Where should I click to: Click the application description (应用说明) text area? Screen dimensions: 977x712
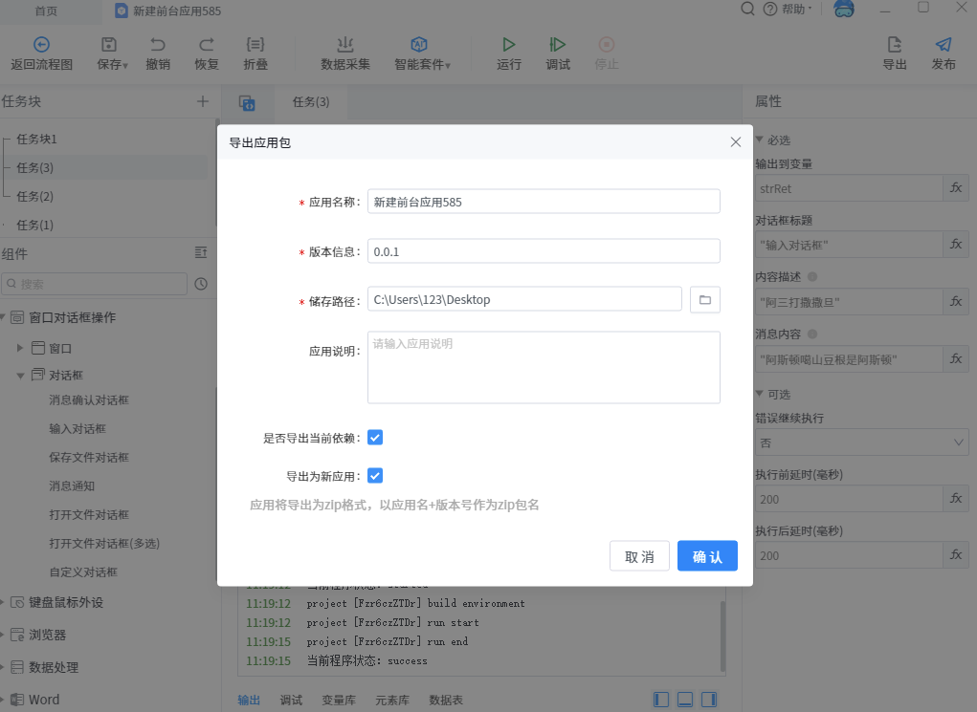pos(544,368)
